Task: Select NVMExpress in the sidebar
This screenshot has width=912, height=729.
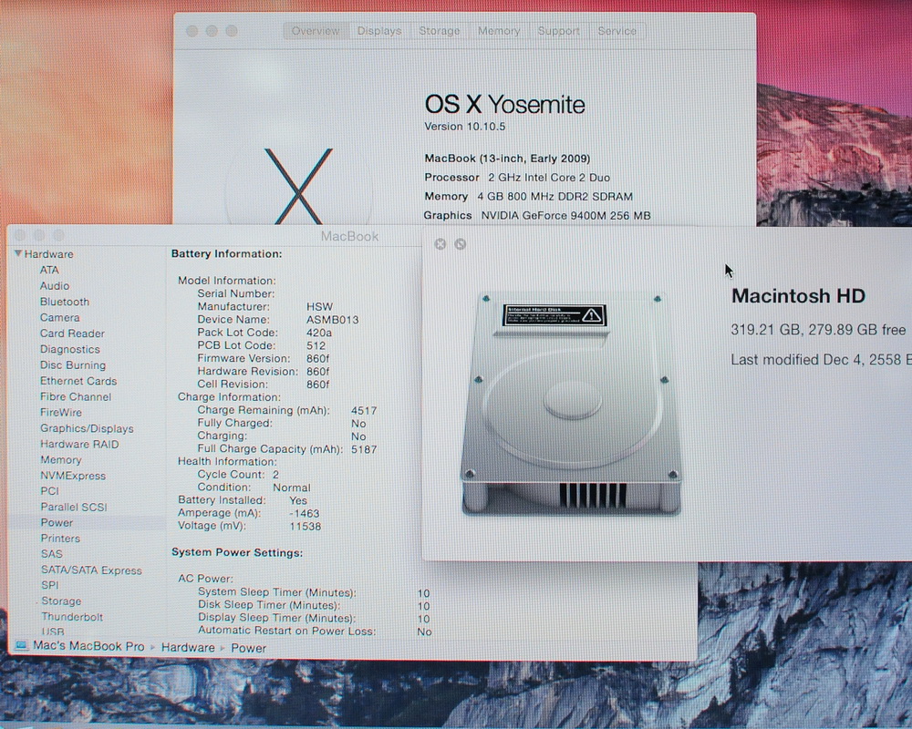Action: (73, 476)
